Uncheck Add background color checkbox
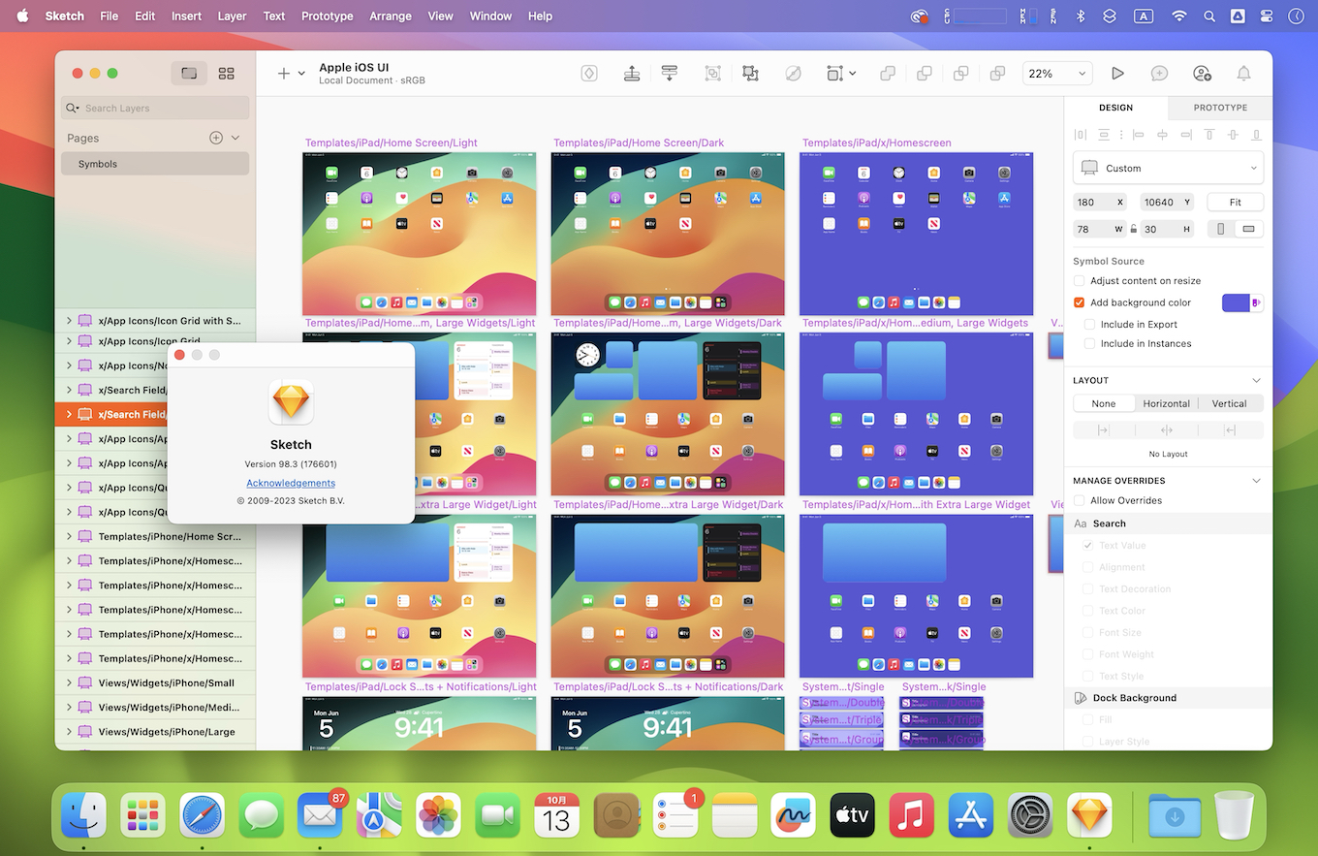Image resolution: width=1318 pixels, height=856 pixels. pos(1079,302)
